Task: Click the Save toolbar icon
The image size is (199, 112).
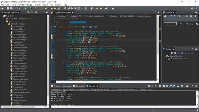Action: 8,8
